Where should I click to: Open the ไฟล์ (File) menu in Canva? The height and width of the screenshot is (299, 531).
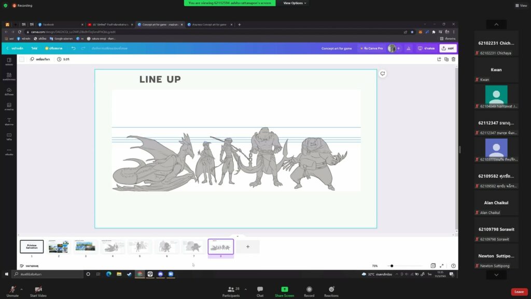tap(35, 48)
